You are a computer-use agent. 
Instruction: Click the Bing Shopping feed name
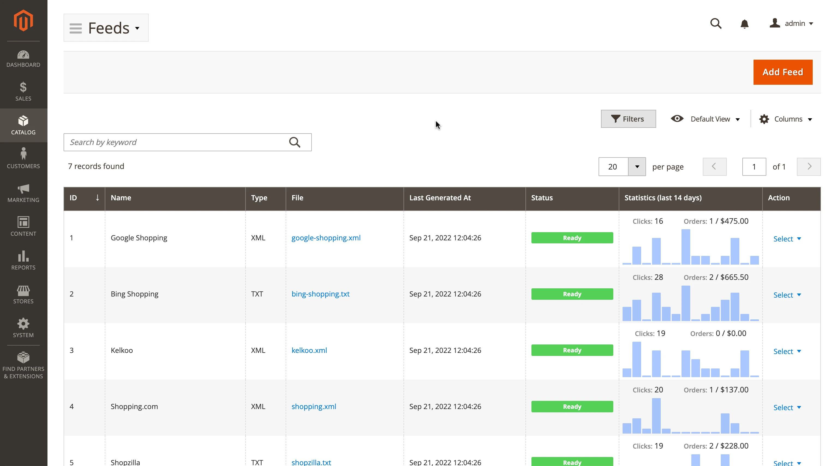tap(134, 294)
